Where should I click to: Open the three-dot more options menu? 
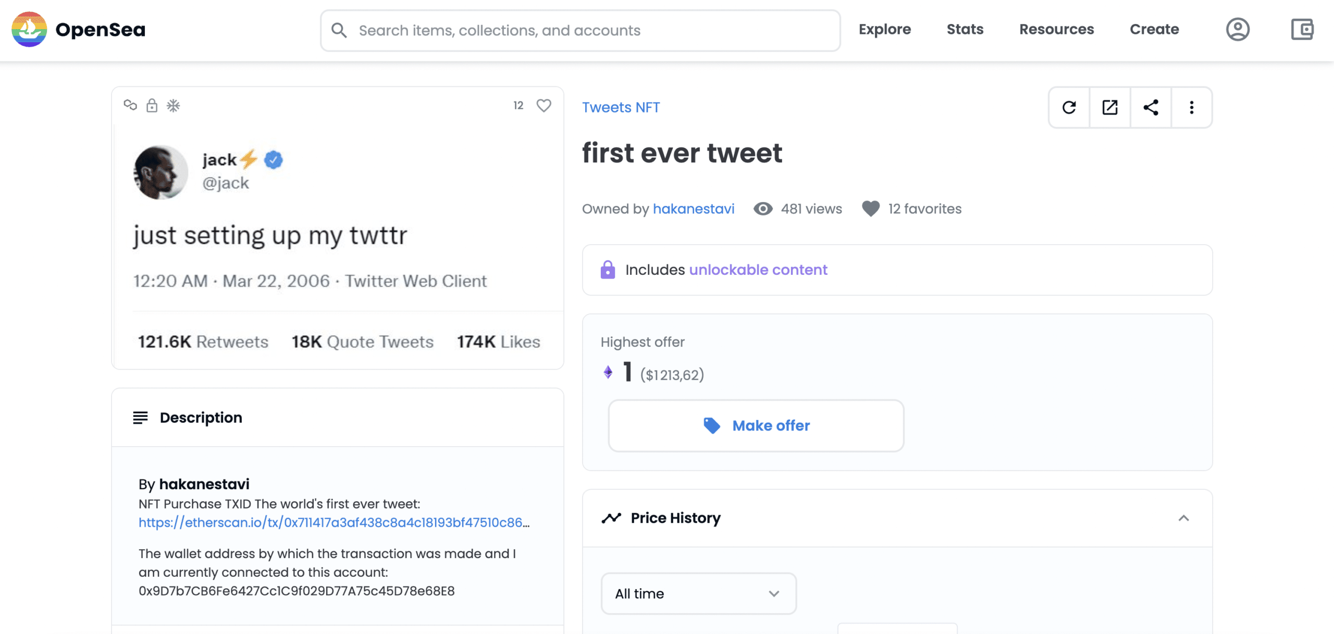tap(1192, 107)
